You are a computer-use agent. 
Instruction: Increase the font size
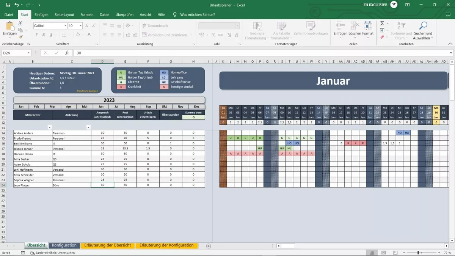pos(87,26)
